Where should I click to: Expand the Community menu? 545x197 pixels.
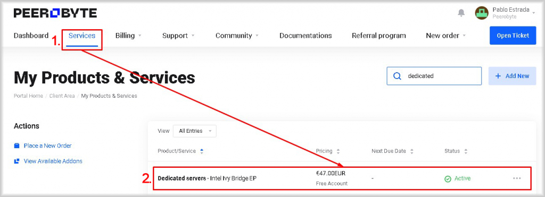pos(237,36)
